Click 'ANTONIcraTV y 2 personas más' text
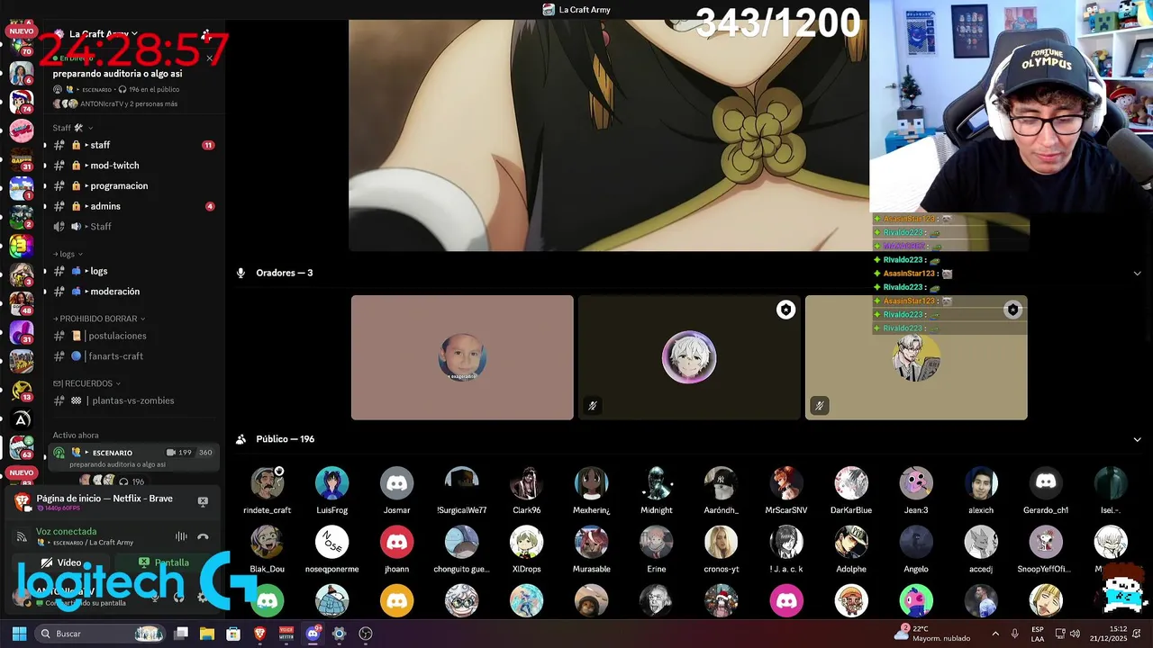This screenshot has height=648, width=1153. tap(129, 103)
